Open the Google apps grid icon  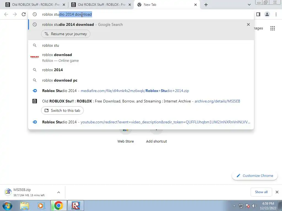[x=273, y=28]
